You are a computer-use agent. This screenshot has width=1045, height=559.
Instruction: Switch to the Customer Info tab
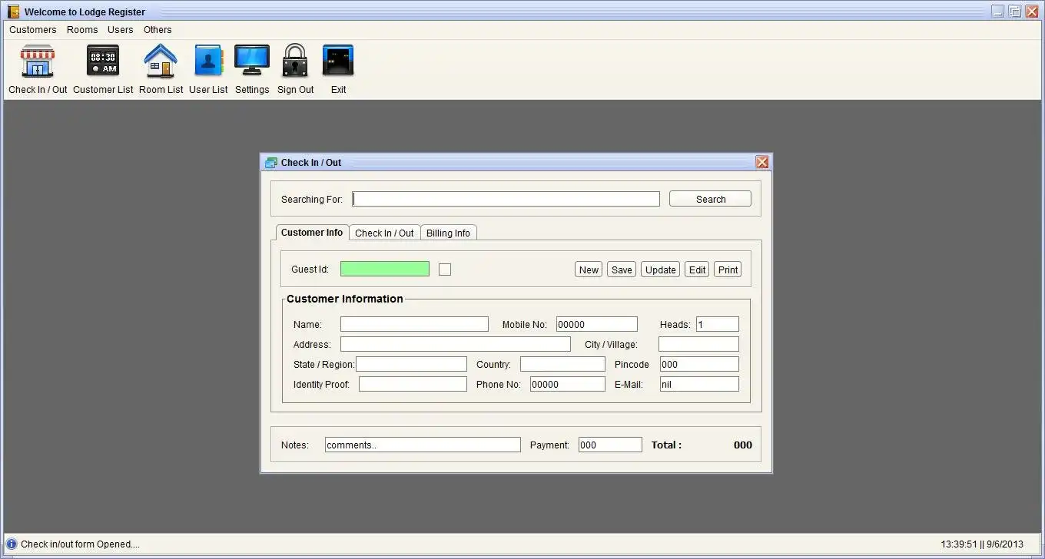[312, 233]
